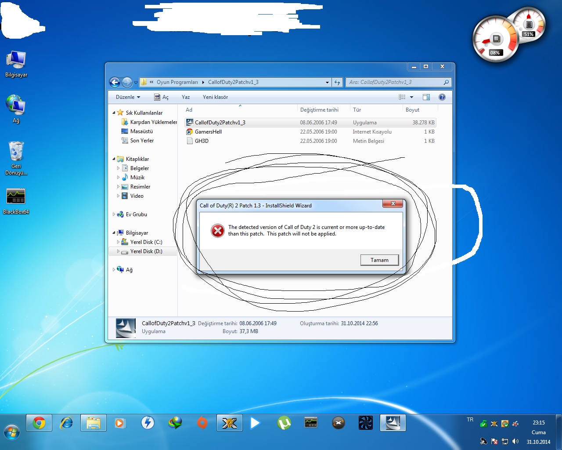Open the BlackBox monitor taskbar icon
The height and width of the screenshot is (450, 562).
(x=311, y=423)
